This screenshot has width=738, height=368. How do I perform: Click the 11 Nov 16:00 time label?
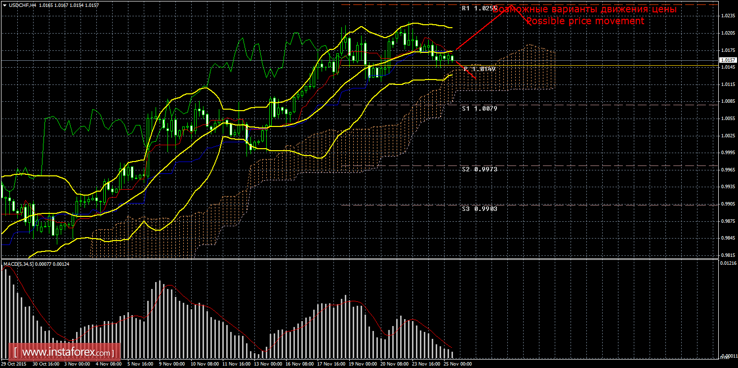236,364
